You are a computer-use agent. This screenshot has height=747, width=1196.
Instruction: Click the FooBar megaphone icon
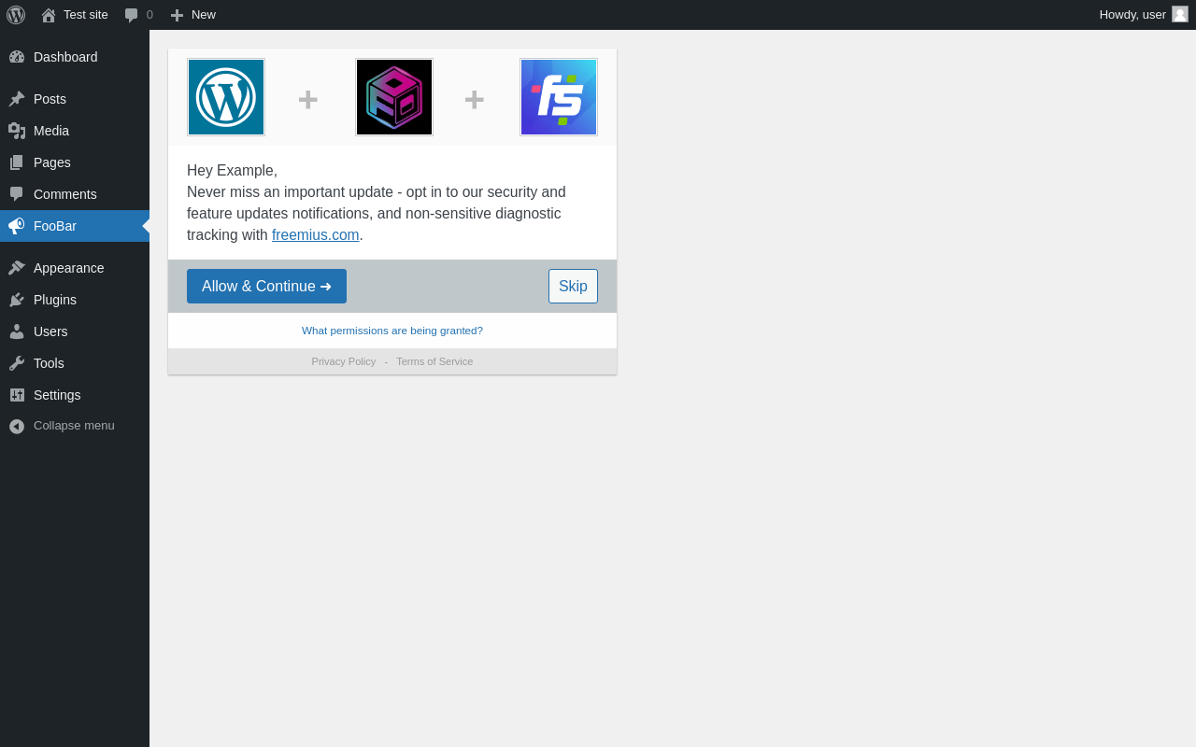click(x=17, y=226)
